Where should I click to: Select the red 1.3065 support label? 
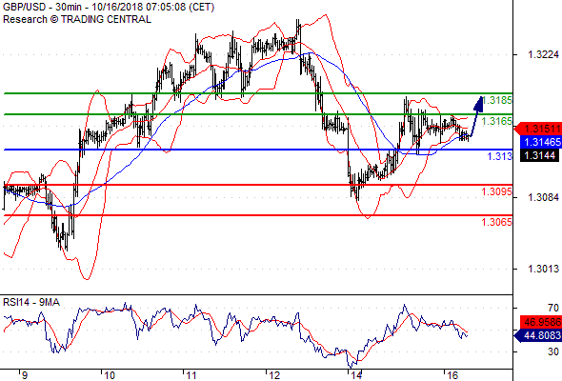[x=497, y=222]
